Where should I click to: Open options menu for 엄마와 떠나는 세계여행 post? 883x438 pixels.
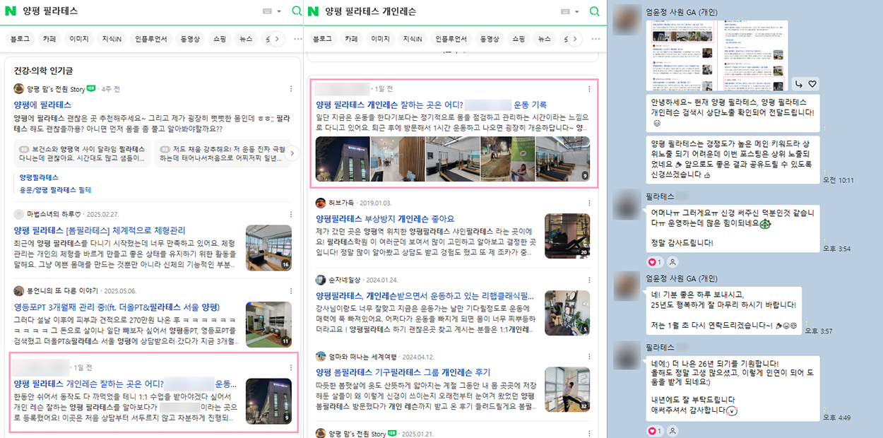tap(590, 357)
